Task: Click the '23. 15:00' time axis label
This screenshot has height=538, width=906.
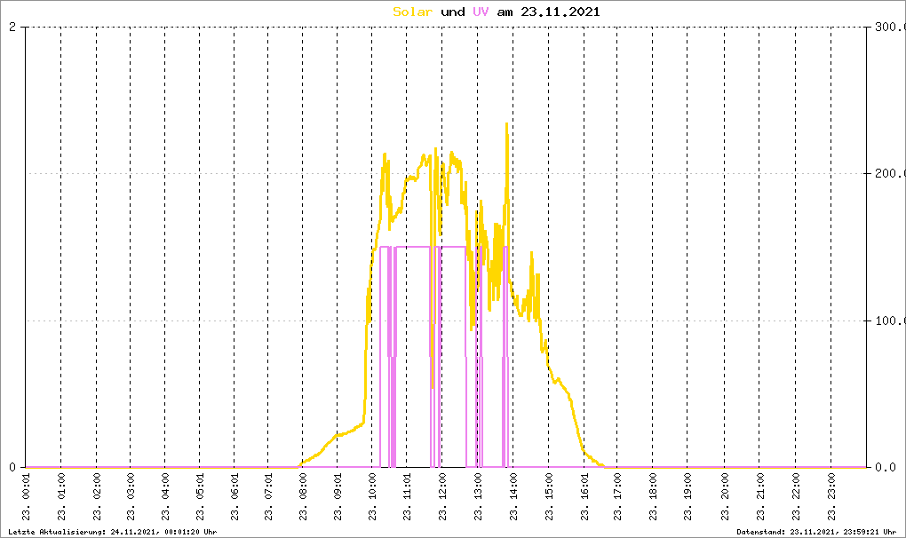Action: (x=549, y=497)
